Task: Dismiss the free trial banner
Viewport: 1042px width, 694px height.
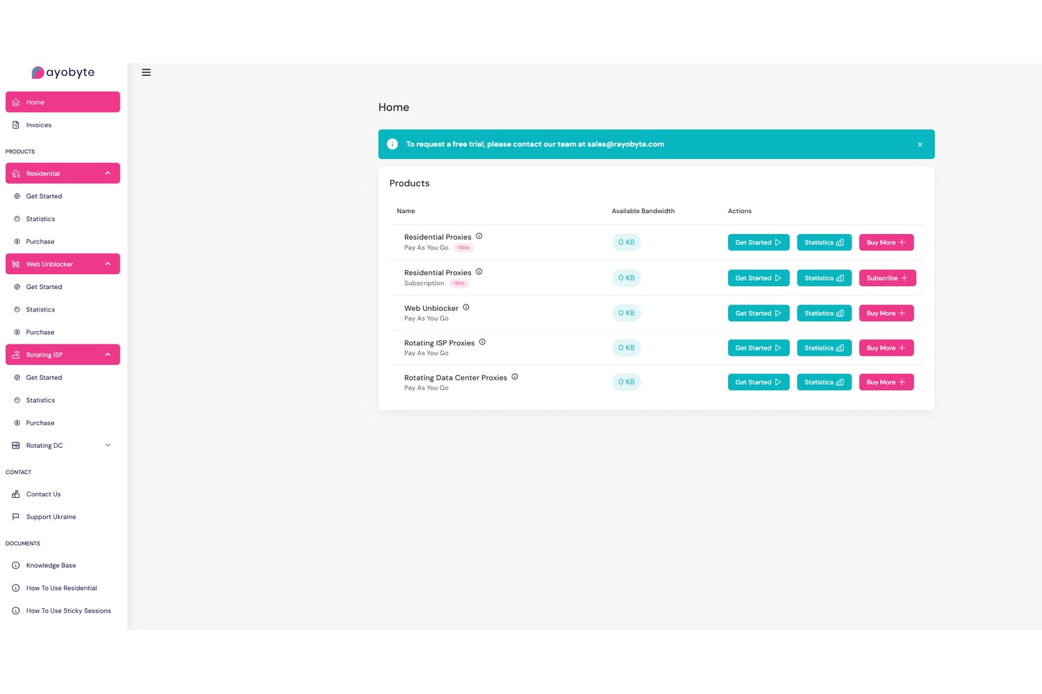Action: [x=919, y=144]
